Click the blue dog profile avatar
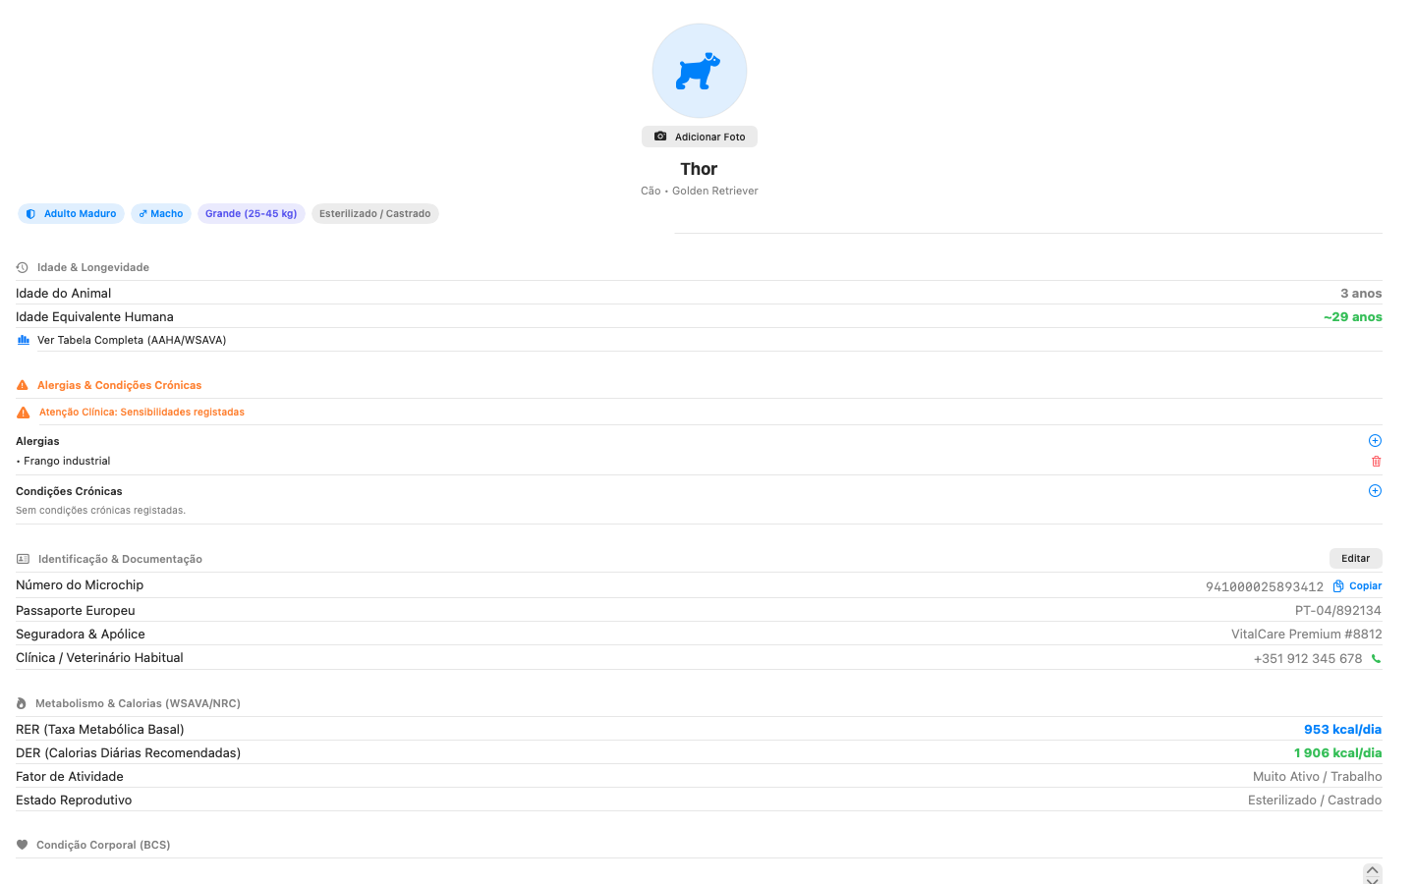 pyautogui.click(x=700, y=71)
